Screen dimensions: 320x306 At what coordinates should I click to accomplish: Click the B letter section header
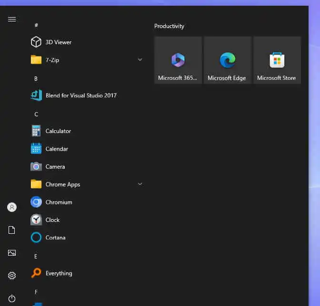(x=36, y=79)
